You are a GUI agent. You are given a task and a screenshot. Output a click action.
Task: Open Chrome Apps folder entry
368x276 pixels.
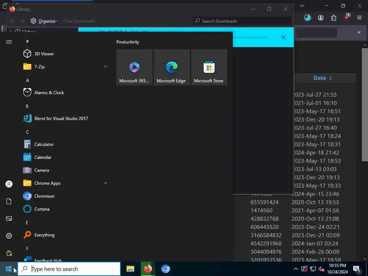[x=47, y=183]
